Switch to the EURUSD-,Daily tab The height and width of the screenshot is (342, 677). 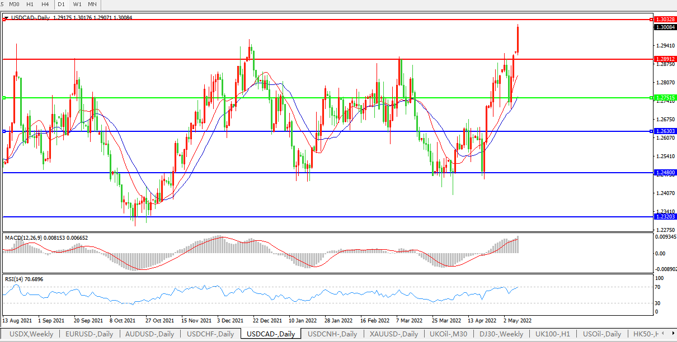[x=90, y=334]
